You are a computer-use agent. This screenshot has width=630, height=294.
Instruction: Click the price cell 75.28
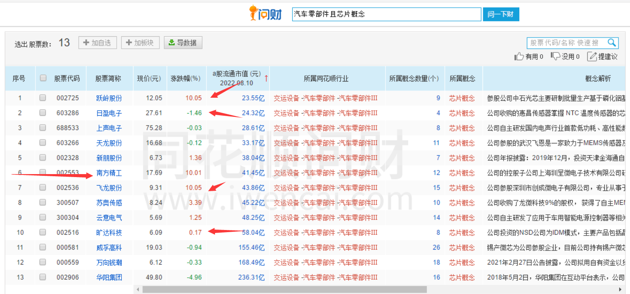pyautogui.click(x=154, y=128)
